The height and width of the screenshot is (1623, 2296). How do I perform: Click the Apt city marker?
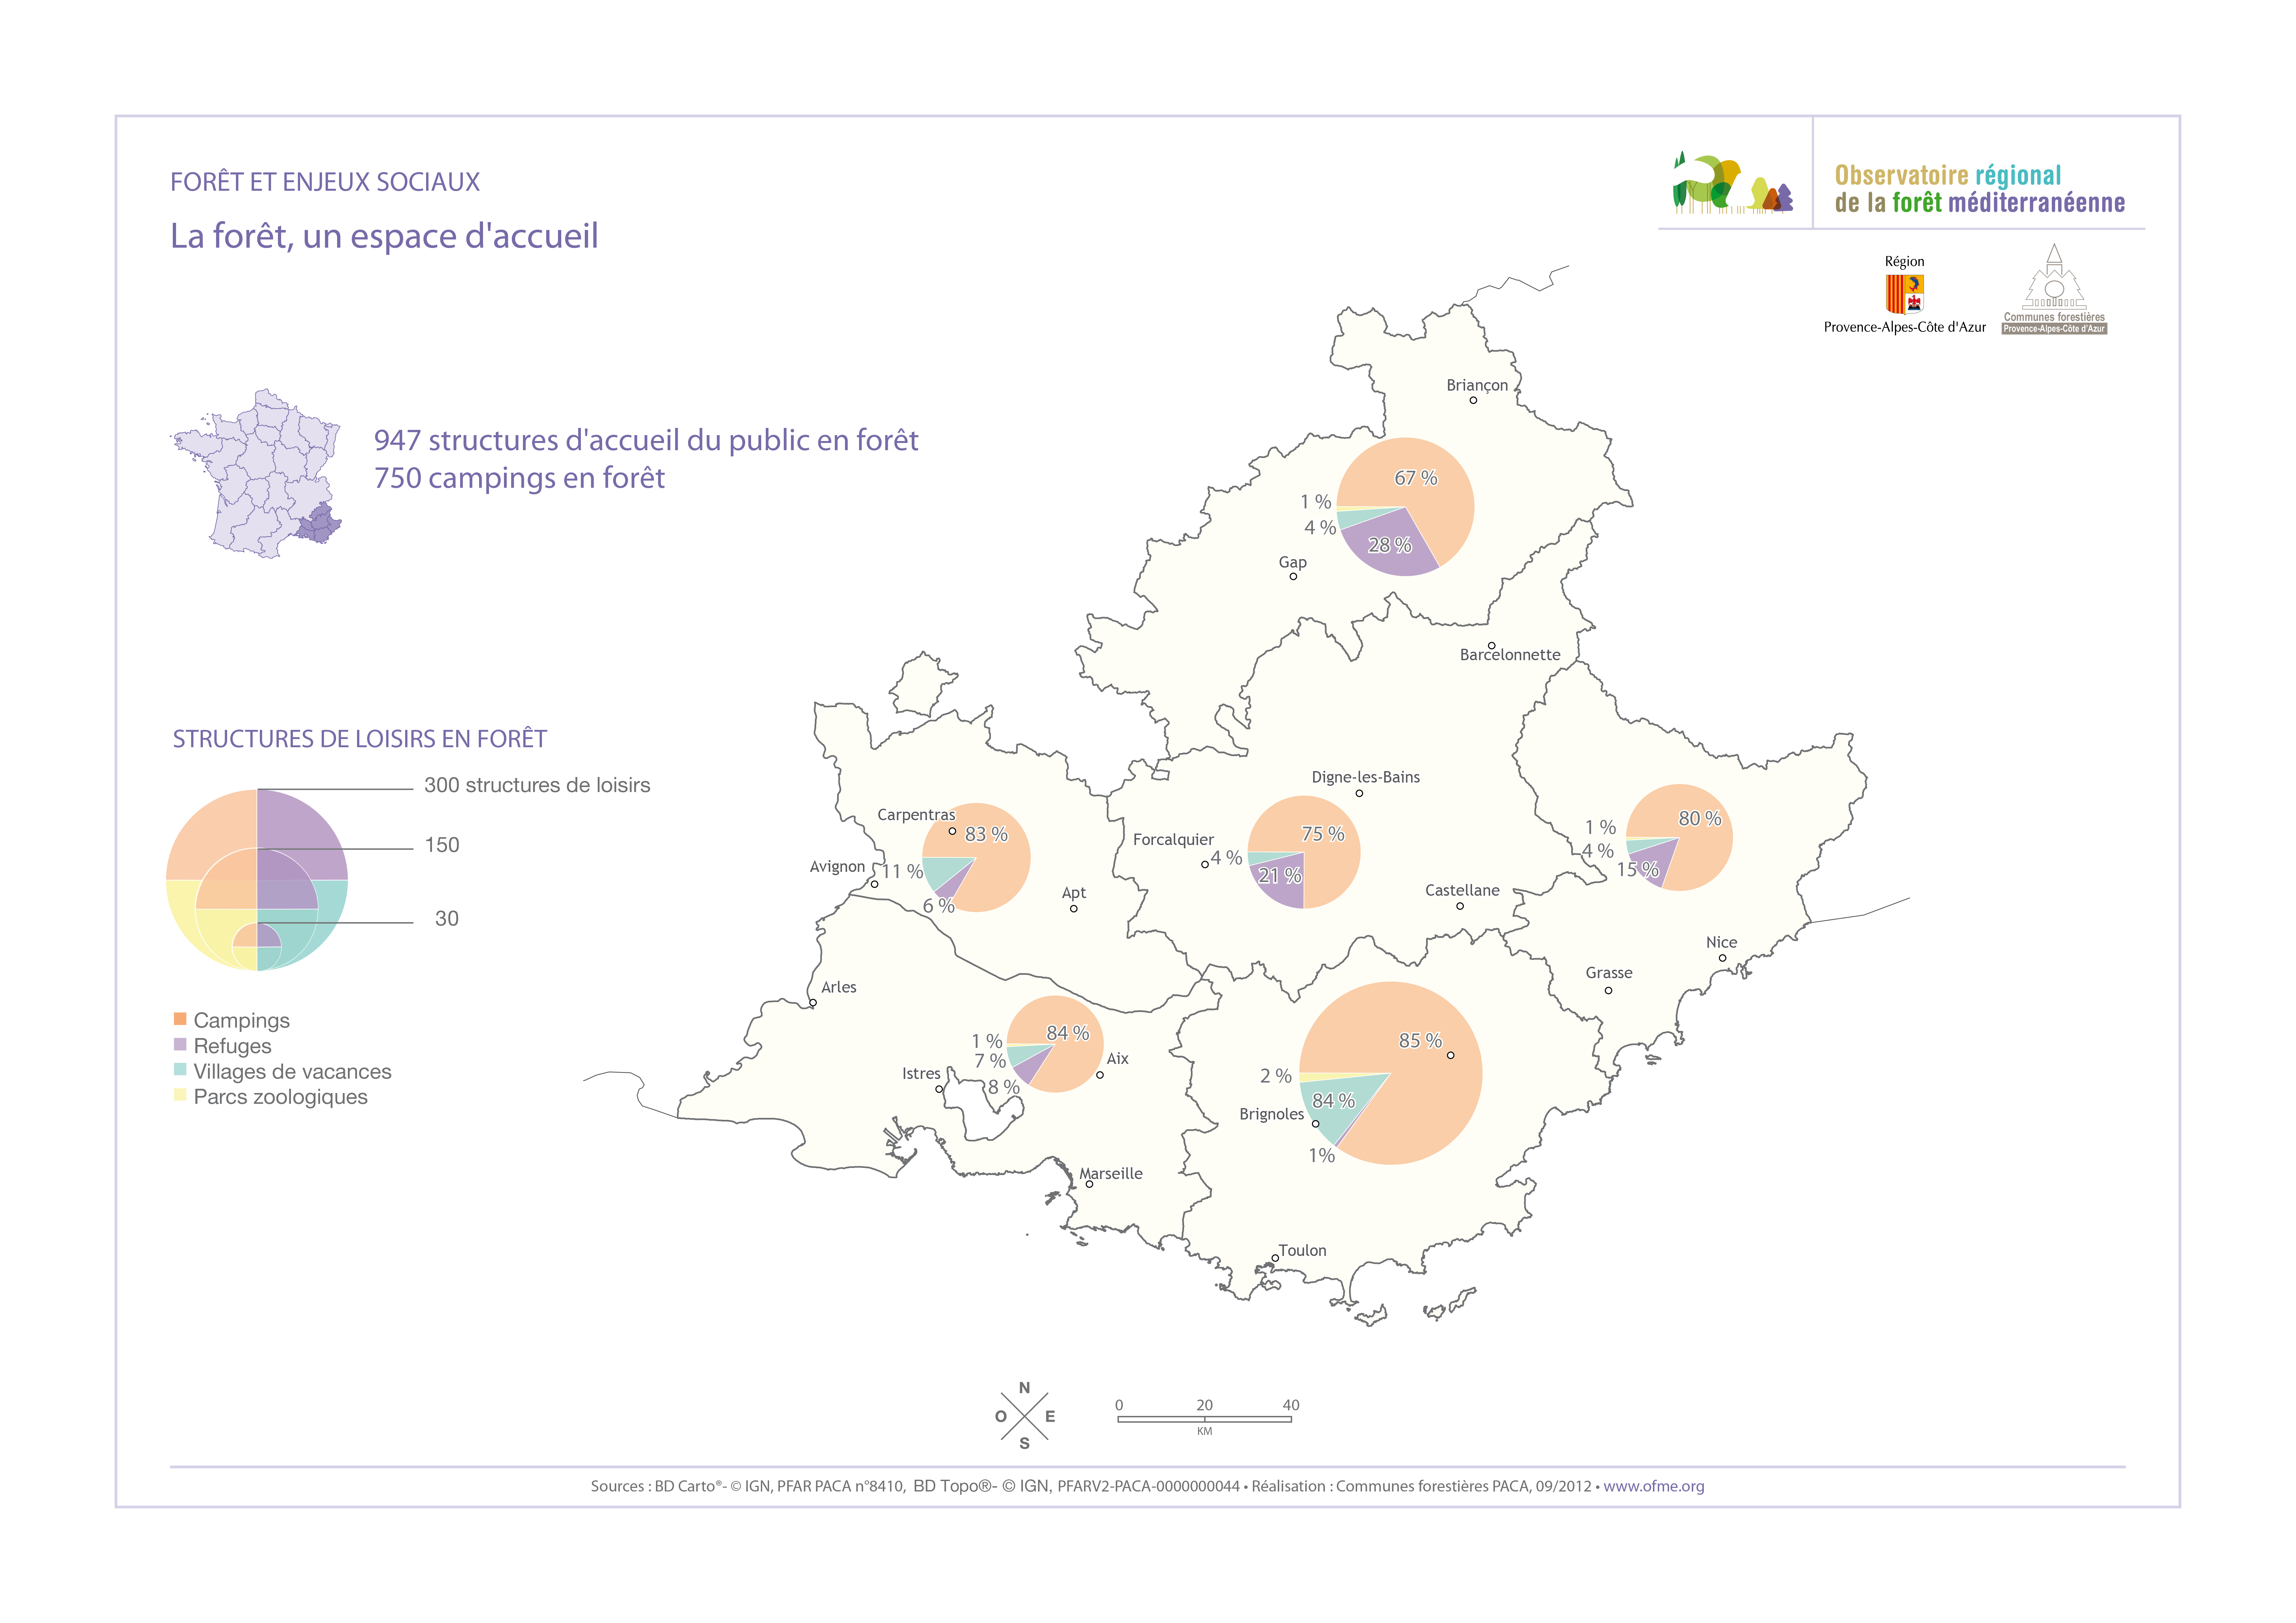click(1074, 909)
